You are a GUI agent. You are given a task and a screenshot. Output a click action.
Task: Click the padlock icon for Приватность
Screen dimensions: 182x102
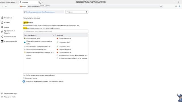tap(2, 32)
